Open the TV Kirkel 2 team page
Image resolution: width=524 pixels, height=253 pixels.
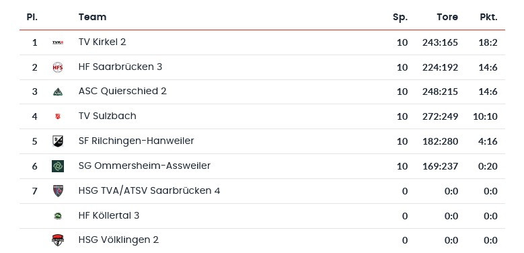tap(102, 42)
